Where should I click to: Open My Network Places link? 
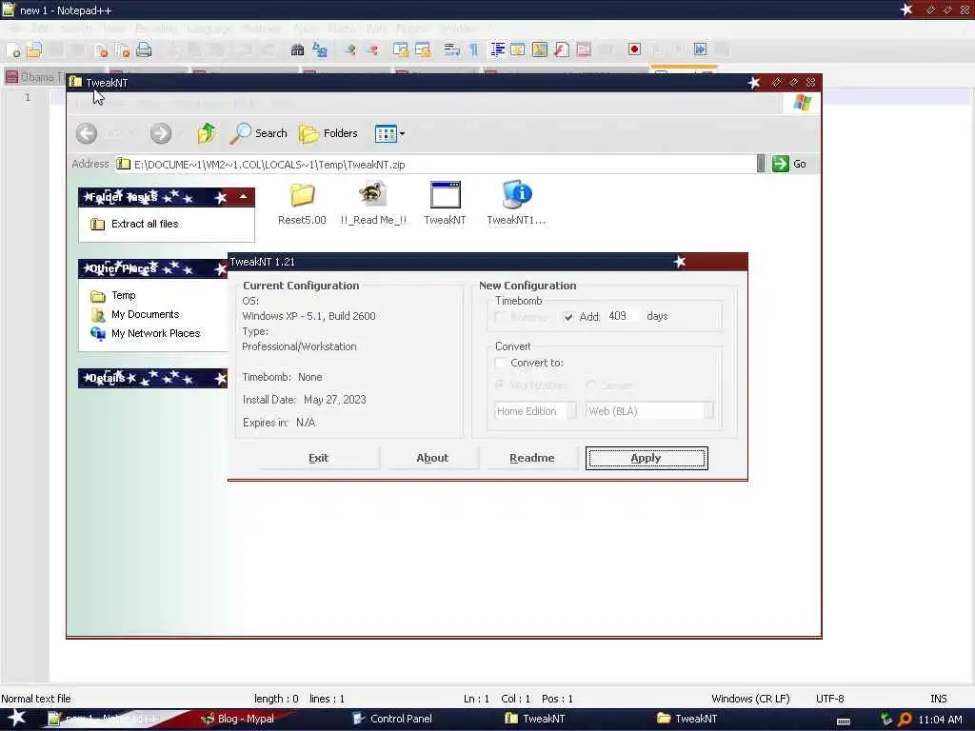coord(155,333)
